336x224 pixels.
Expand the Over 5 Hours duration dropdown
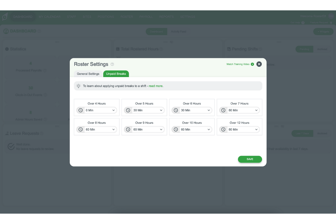(x=148, y=110)
